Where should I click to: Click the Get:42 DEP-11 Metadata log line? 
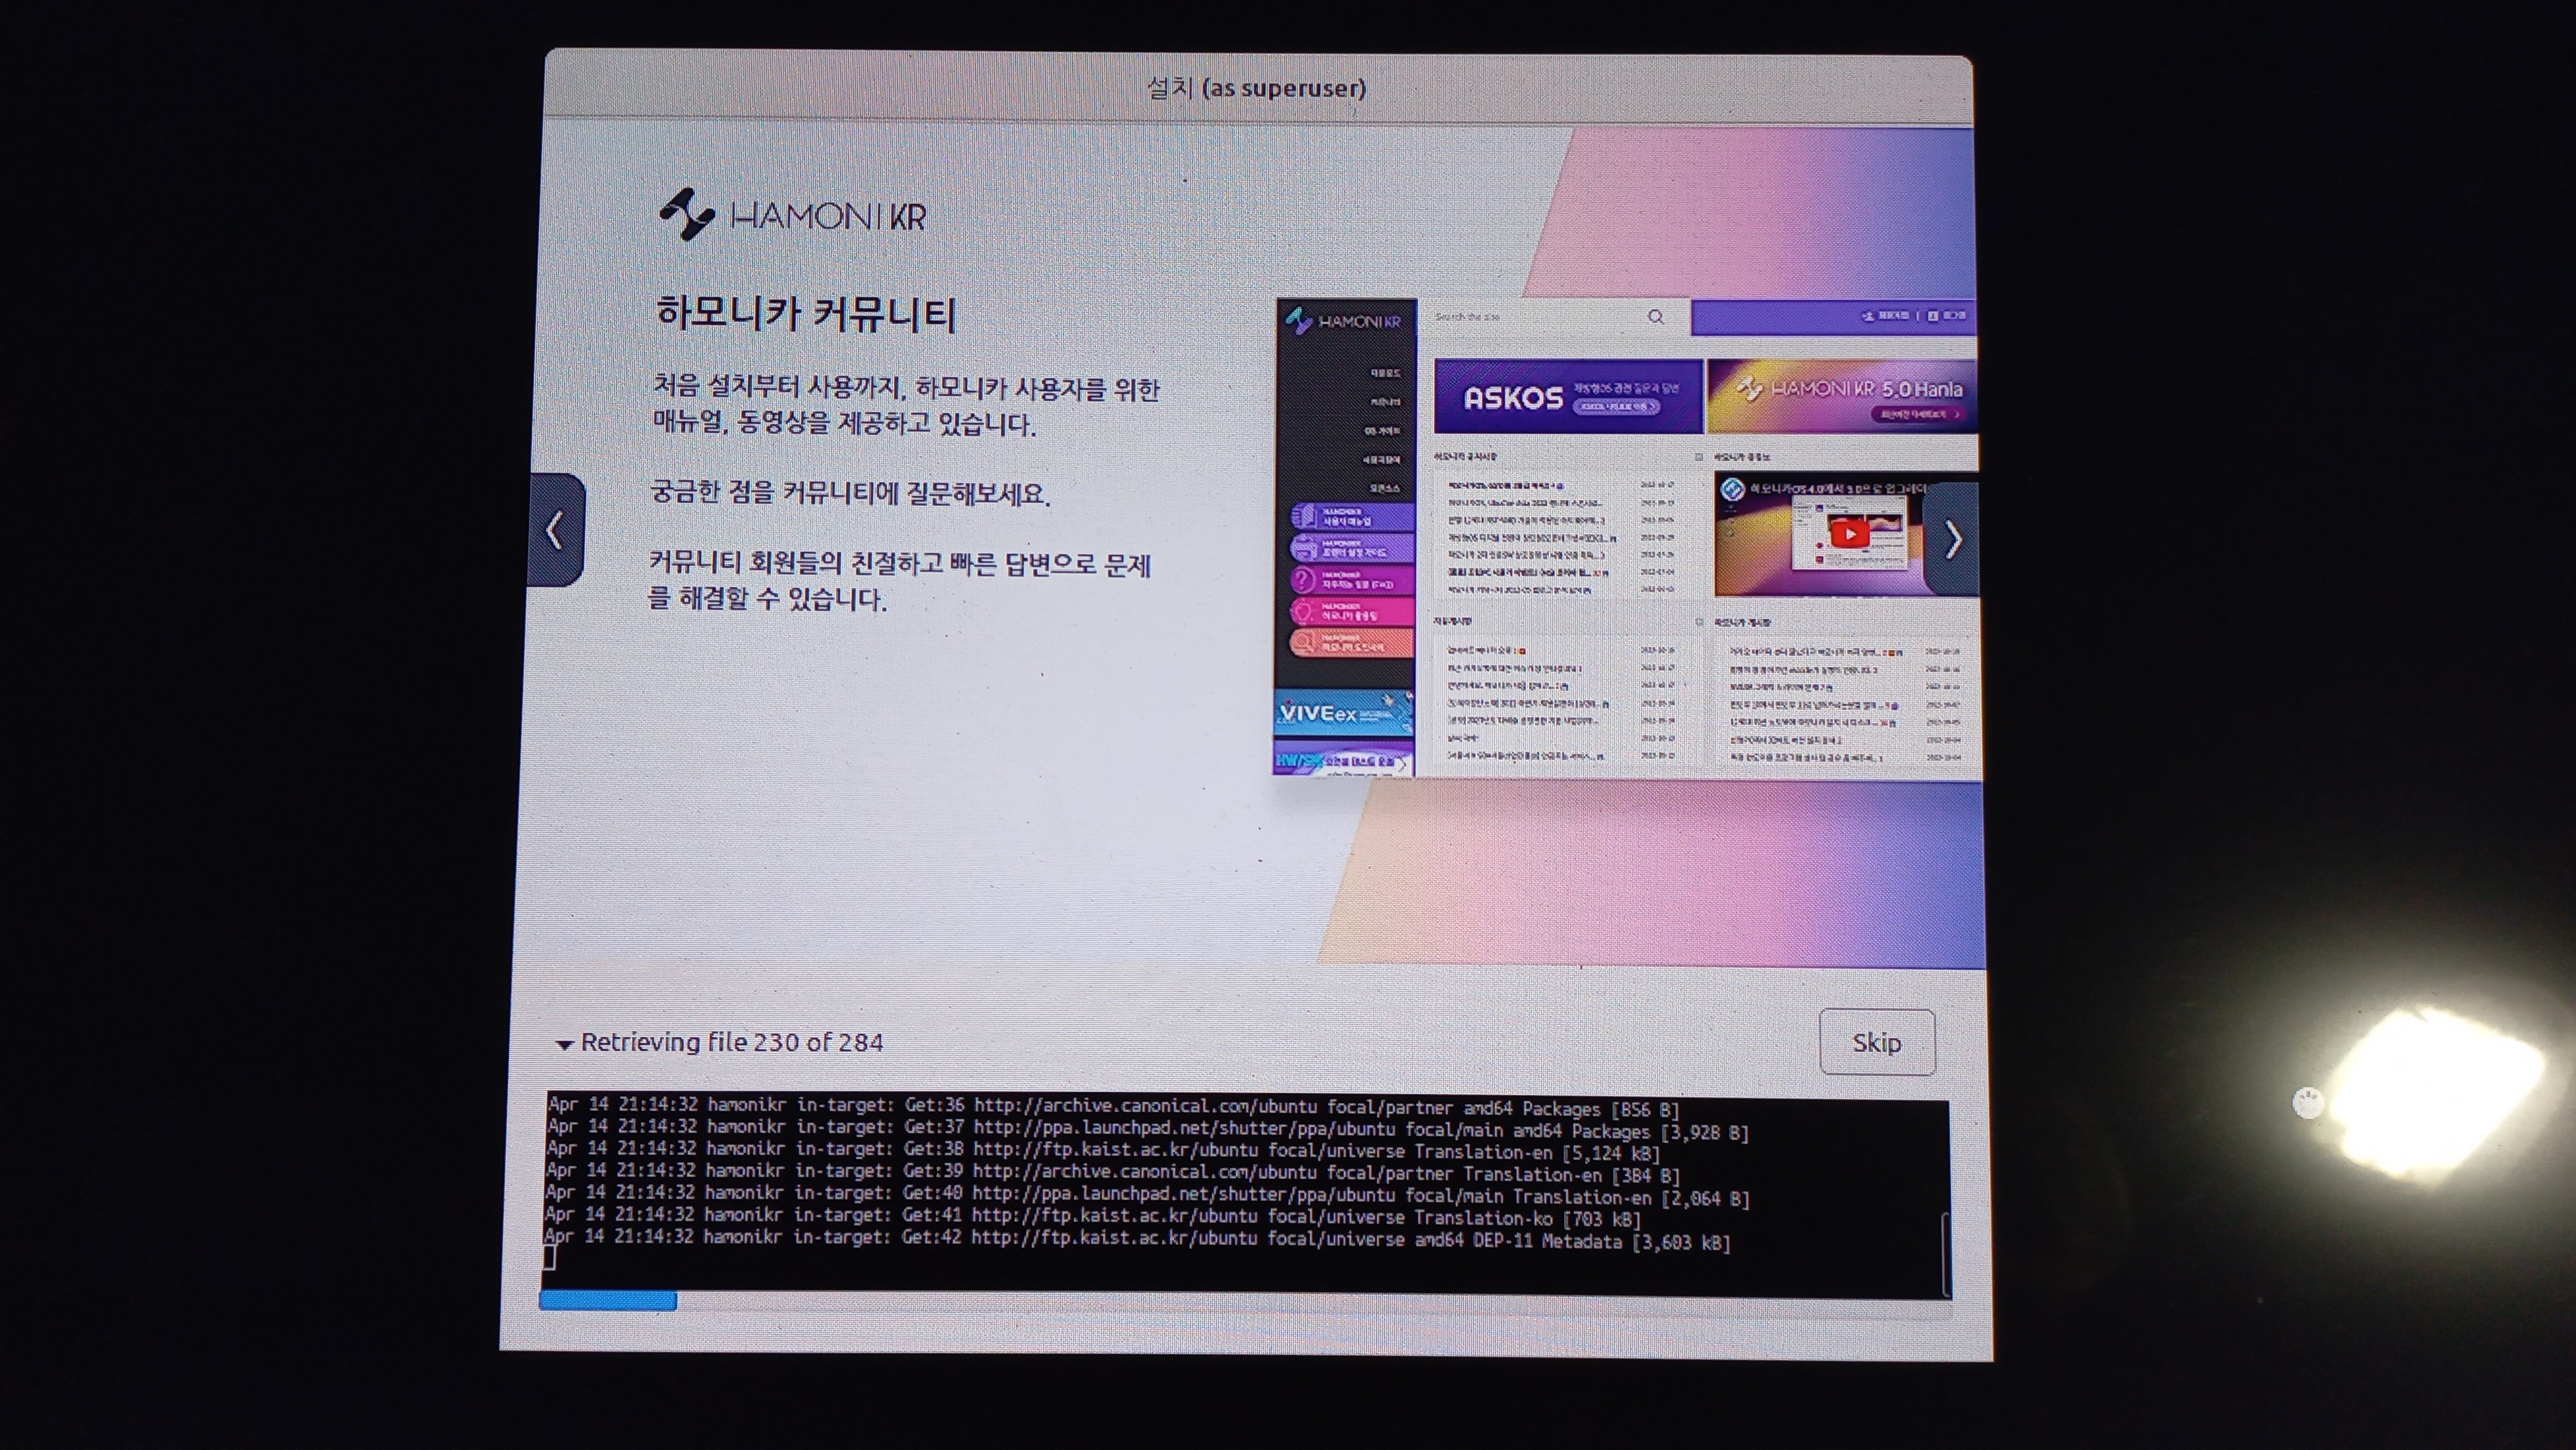tap(1136, 1239)
